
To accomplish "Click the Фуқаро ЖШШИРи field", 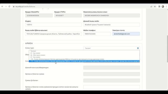I will [x=39, y=15].
